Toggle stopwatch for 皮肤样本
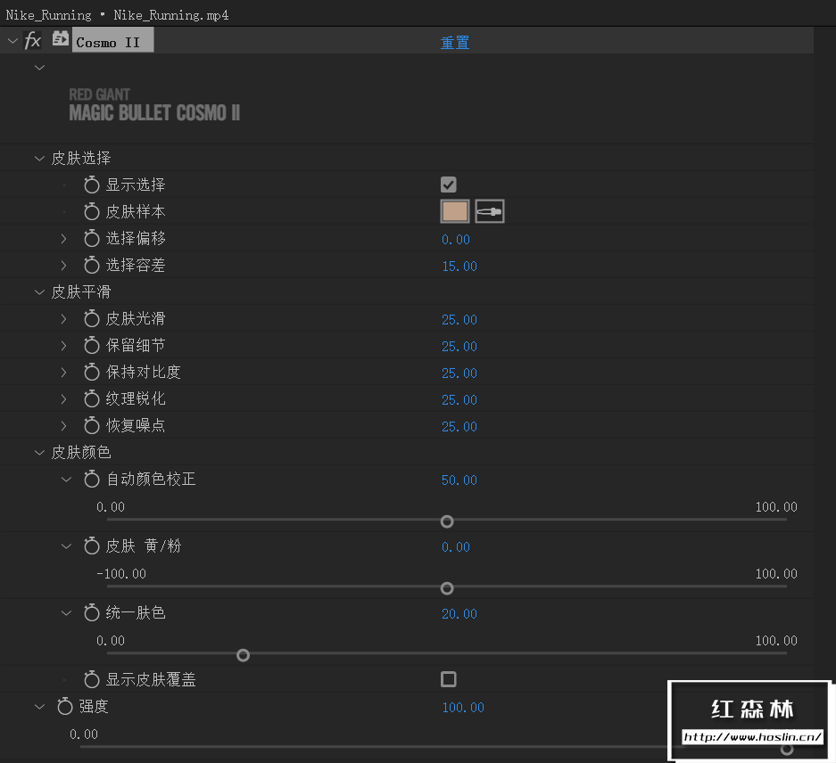This screenshot has height=763, width=836. pyautogui.click(x=92, y=211)
